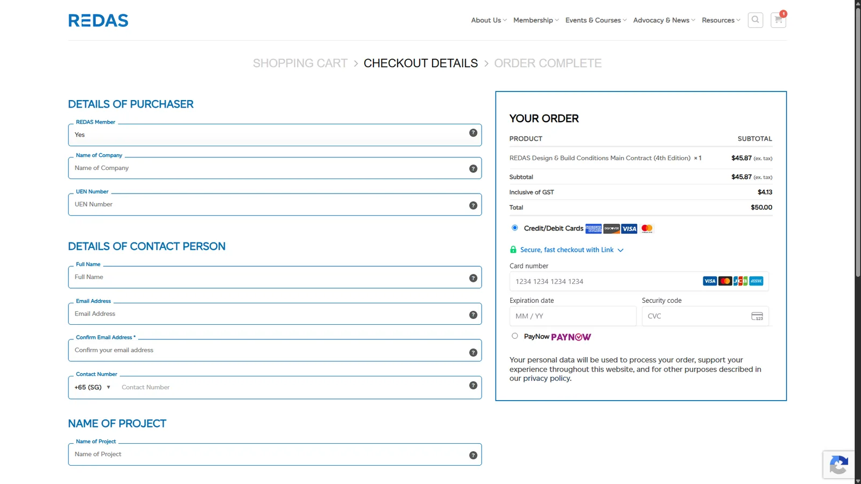Click help icon for Contact Number field

pos(473,386)
